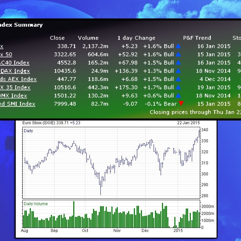
Task: Click the 2015 label on chart axis
Action: point(178,231)
